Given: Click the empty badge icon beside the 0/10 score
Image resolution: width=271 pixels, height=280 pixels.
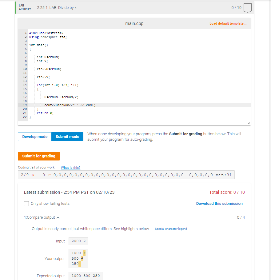Looking at the screenshot, I should [x=247, y=8].
